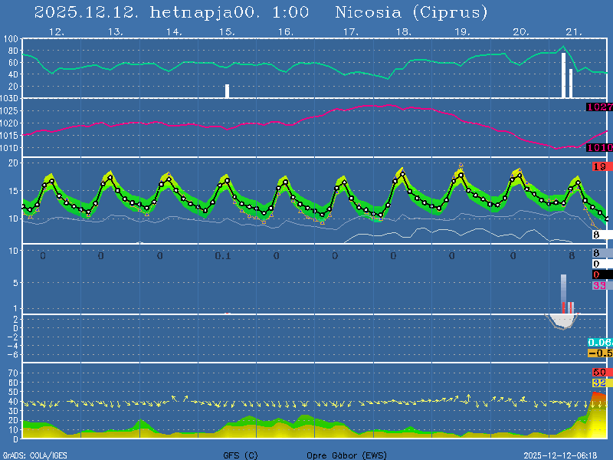Click the GFS (C) model label
Image resolution: width=613 pixels, height=460 pixels.
pos(241,455)
